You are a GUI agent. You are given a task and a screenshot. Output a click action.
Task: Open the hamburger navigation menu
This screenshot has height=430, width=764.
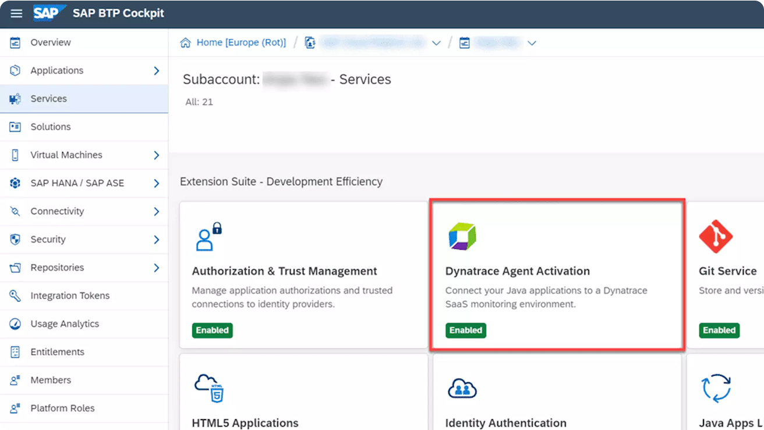click(x=16, y=13)
